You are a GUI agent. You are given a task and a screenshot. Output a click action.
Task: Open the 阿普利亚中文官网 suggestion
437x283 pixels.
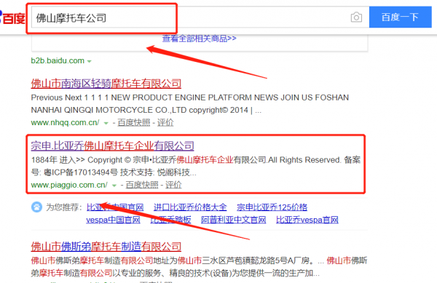[234, 220]
